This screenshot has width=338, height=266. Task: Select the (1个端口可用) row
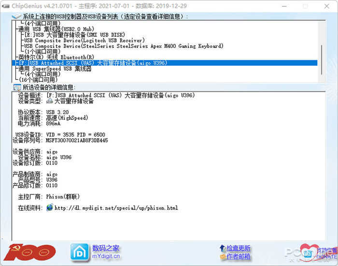tap(42, 52)
